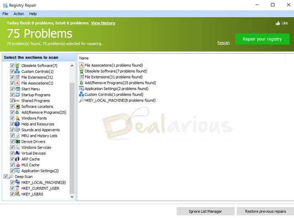Click the Shared Programs hand icon

point(17,100)
